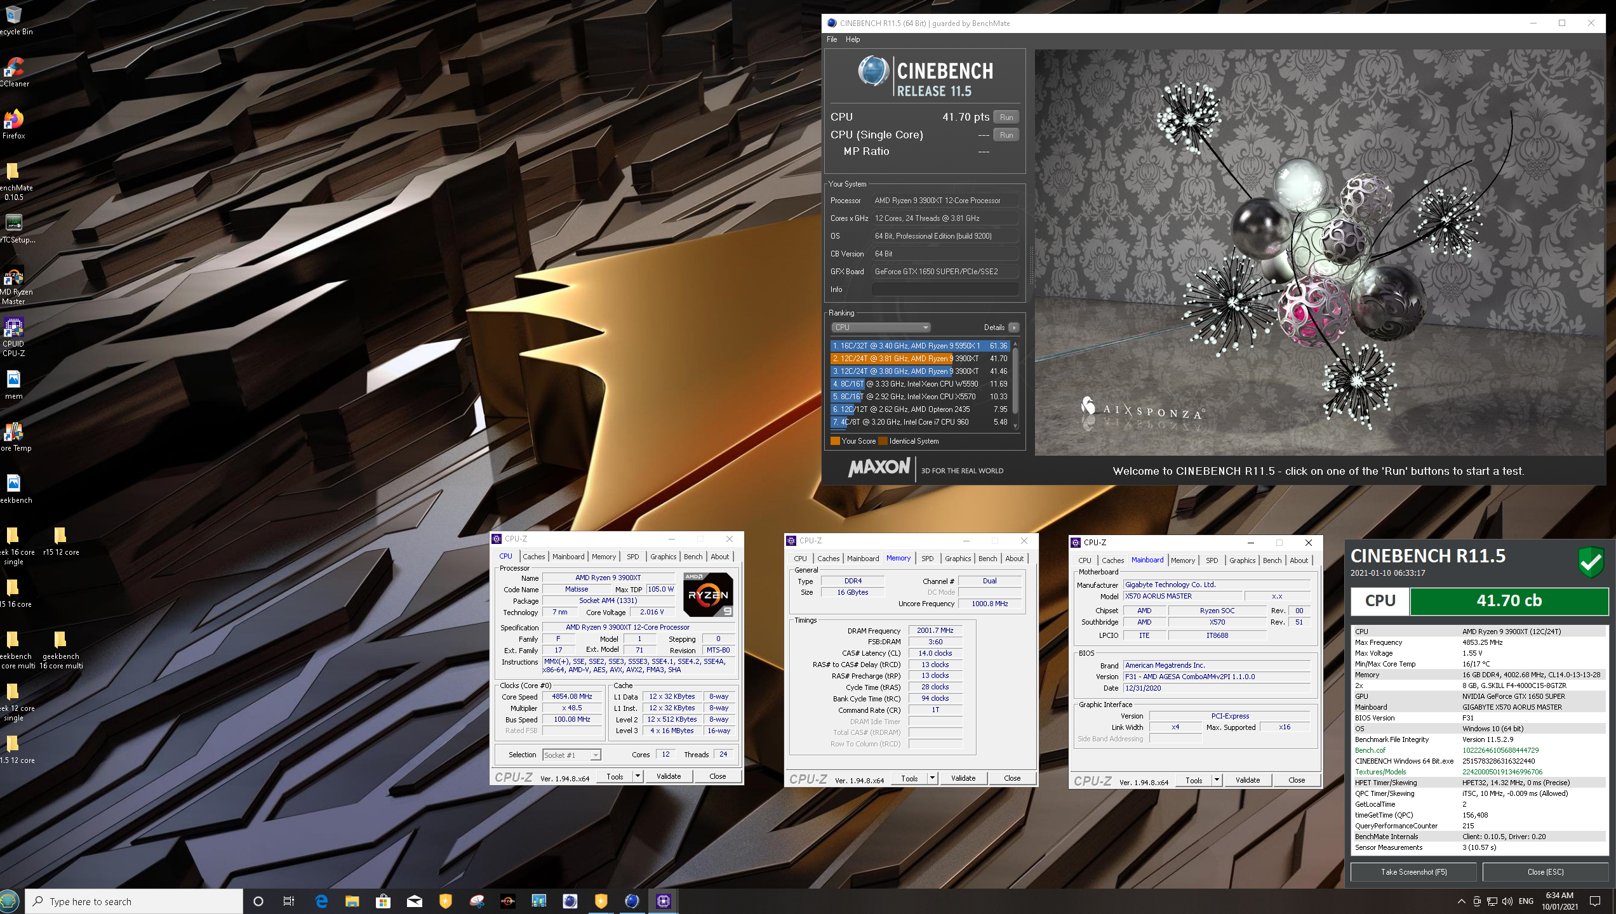Open the Core Temp desktop shortcut
Image resolution: width=1616 pixels, height=914 pixels.
14,437
